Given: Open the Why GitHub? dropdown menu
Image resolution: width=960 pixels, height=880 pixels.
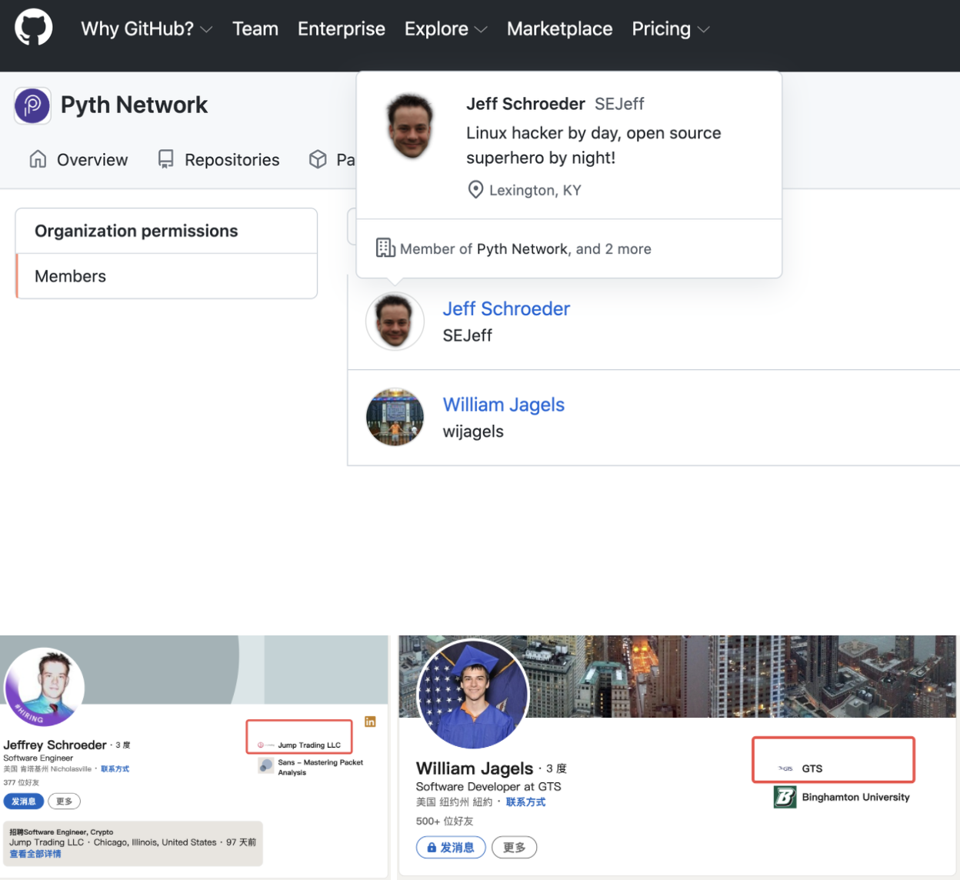Looking at the screenshot, I should tap(146, 29).
